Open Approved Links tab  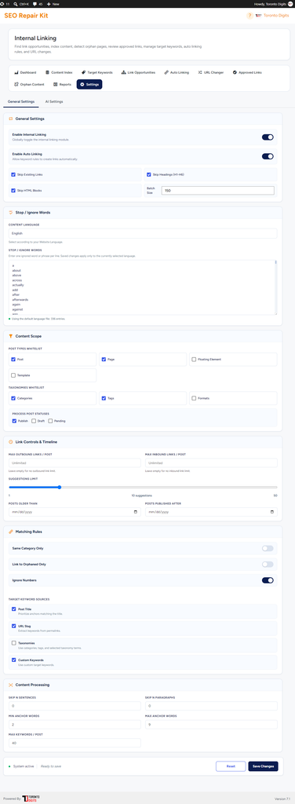click(x=247, y=72)
